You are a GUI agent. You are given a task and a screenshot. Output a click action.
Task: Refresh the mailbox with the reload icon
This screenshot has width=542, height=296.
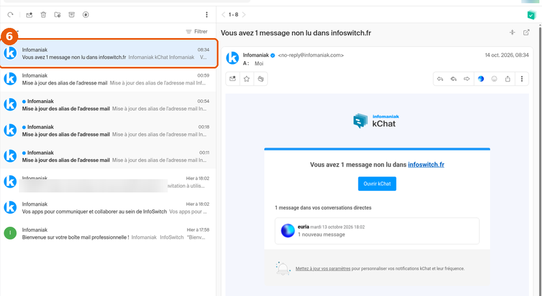11,15
